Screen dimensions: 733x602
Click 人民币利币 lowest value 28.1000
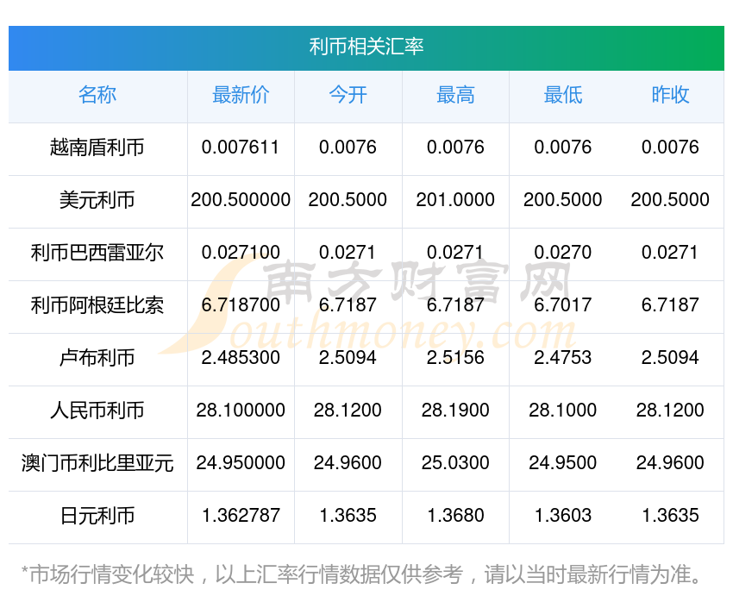click(x=563, y=411)
